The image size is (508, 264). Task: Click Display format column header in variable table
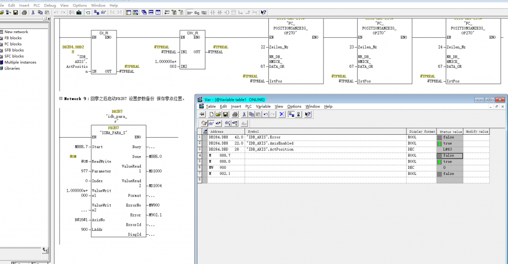coord(422,131)
